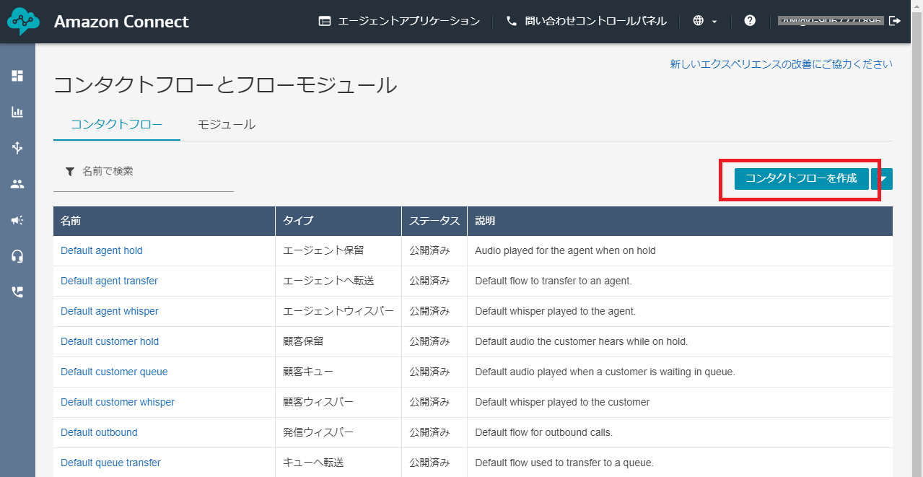Click 新しいエクスペリエンスの改善にご協力ください link
The width and height of the screenshot is (923, 477).
coord(782,64)
